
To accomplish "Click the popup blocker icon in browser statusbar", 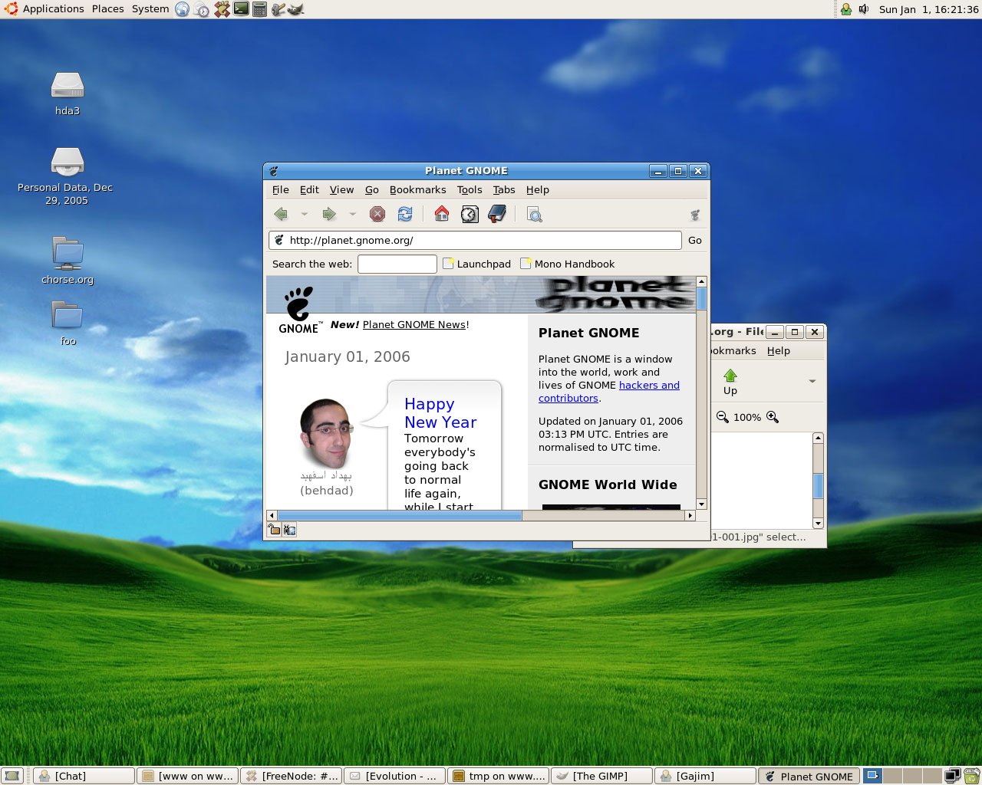I will pos(289,530).
